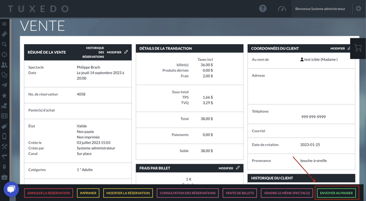This screenshot has height=201, width=366.
Task: Click the reservation number 4058
Action: pyautogui.click(x=81, y=94)
